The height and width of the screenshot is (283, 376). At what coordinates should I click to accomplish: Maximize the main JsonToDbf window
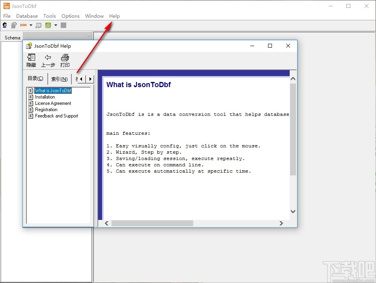pyautogui.click(x=348, y=6)
